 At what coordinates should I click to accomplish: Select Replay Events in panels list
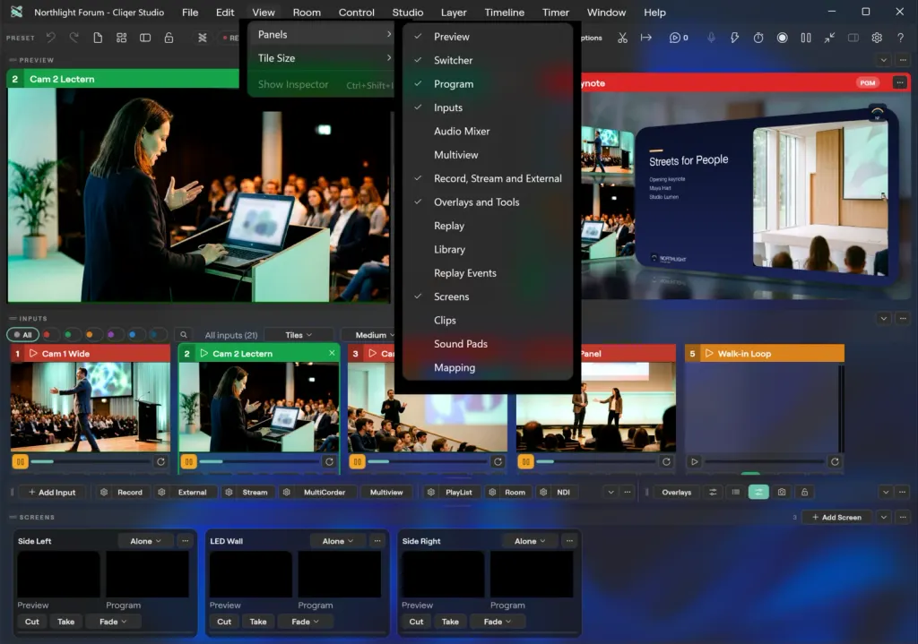click(487, 273)
